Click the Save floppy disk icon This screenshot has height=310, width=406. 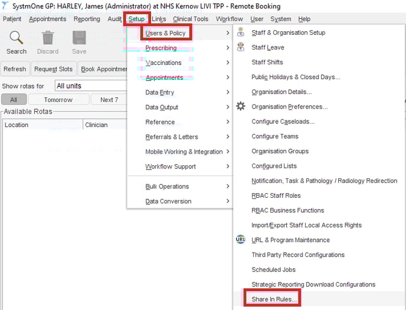click(79, 38)
